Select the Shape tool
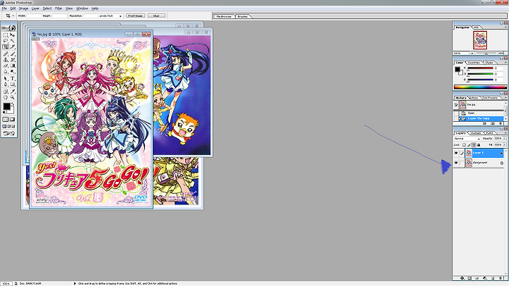Screen dimensions: 509x286 13,84
